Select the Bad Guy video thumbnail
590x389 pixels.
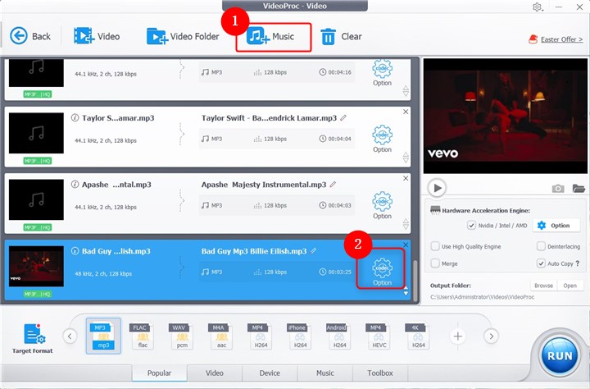pyautogui.click(x=36, y=266)
